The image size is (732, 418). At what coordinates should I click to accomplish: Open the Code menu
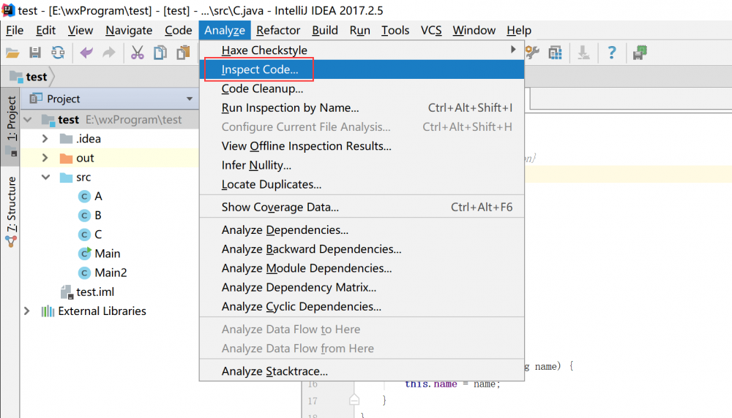pyautogui.click(x=179, y=30)
